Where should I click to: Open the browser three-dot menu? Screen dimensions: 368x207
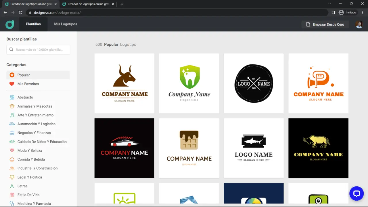(363, 12)
